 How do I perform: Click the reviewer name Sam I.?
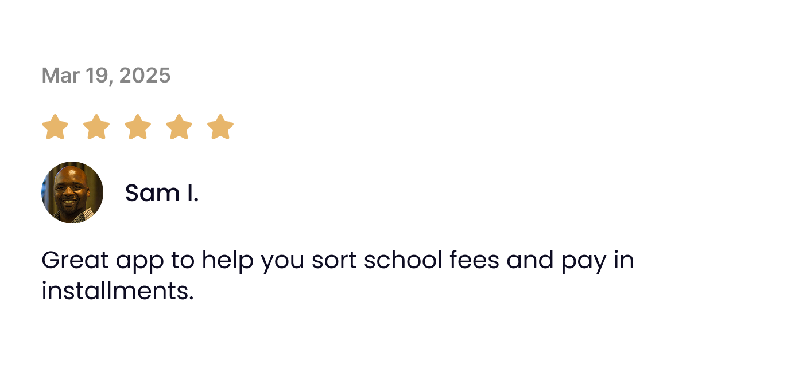(162, 193)
